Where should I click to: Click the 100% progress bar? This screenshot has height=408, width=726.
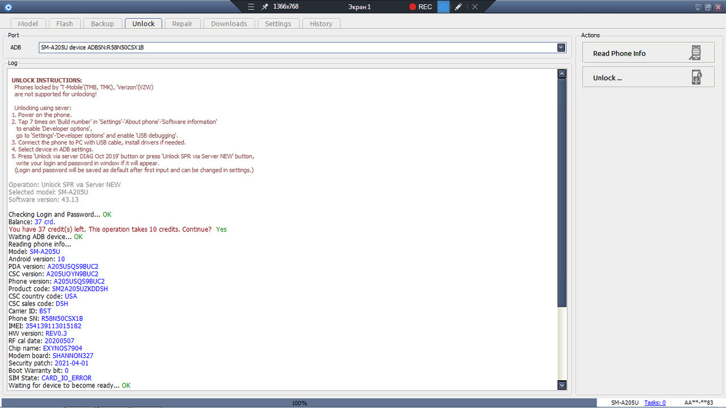[299, 403]
